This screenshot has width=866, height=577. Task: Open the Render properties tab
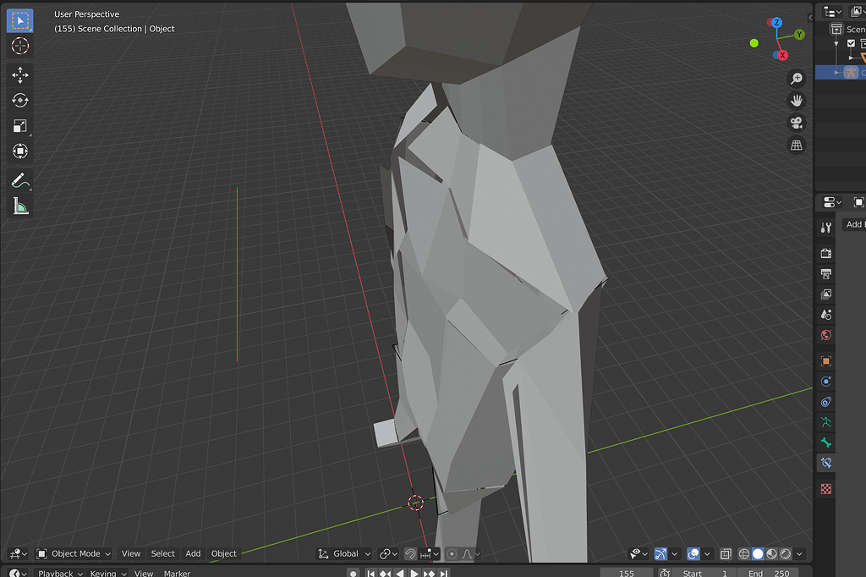click(825, 253)
